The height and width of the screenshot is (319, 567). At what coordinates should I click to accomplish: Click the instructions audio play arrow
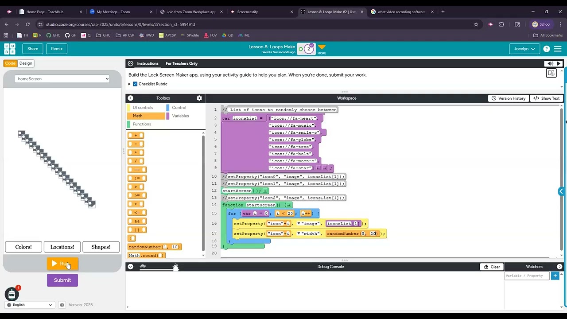click(559, 63)
